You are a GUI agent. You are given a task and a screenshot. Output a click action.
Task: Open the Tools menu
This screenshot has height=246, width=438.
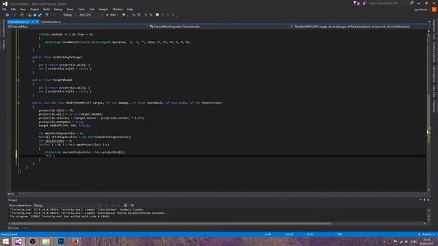(x=81, y=9)
